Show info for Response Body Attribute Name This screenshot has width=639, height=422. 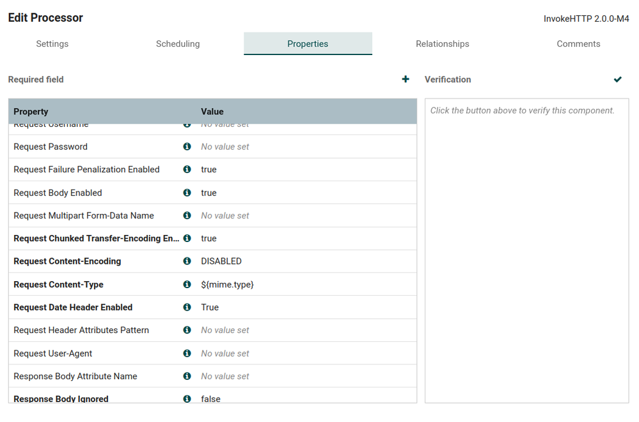point(187,377)
